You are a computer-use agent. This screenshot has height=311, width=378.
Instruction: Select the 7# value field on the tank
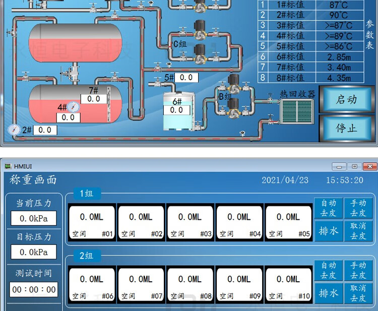click(x=94, y=99)
